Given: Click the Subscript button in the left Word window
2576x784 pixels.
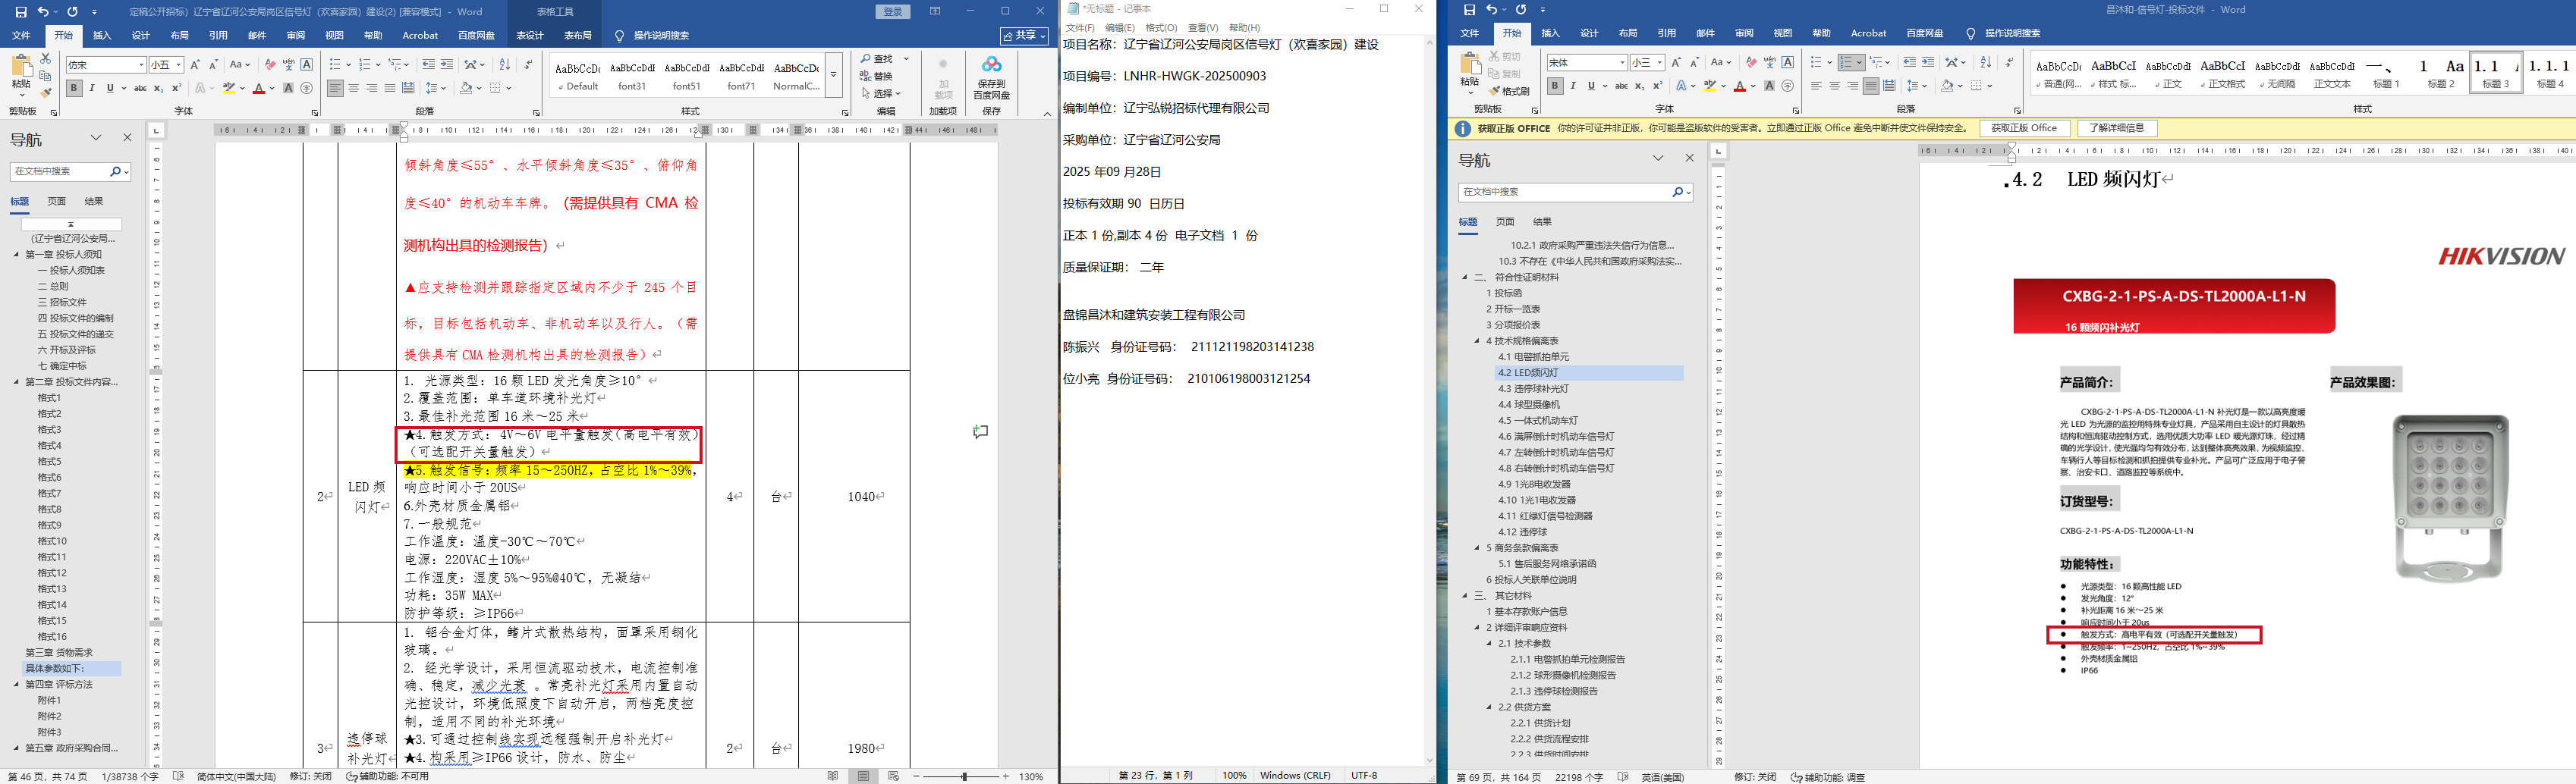Looking at the screenshot, I should coord(160,89).
